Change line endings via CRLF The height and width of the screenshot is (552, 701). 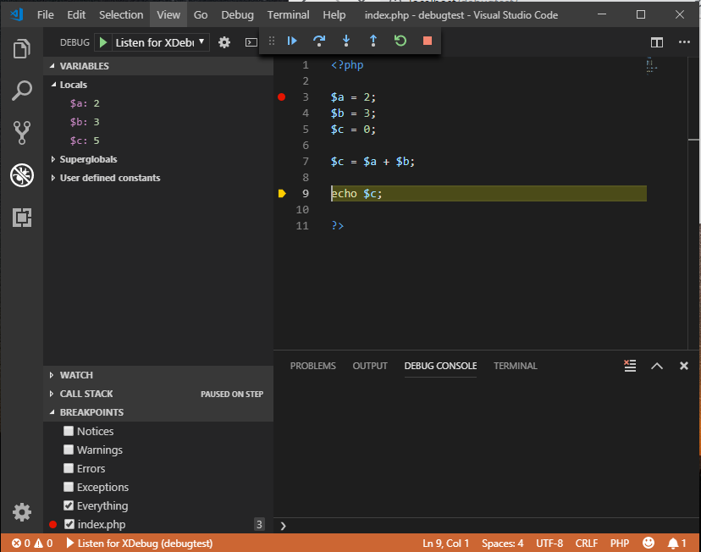(x=587, y=543)
